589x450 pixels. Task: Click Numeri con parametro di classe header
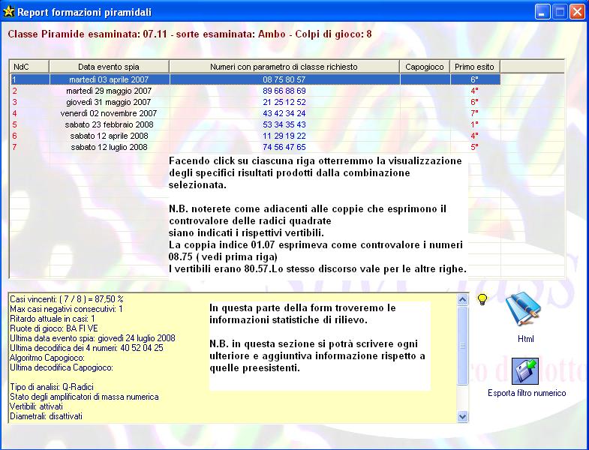tap(284, 67)
